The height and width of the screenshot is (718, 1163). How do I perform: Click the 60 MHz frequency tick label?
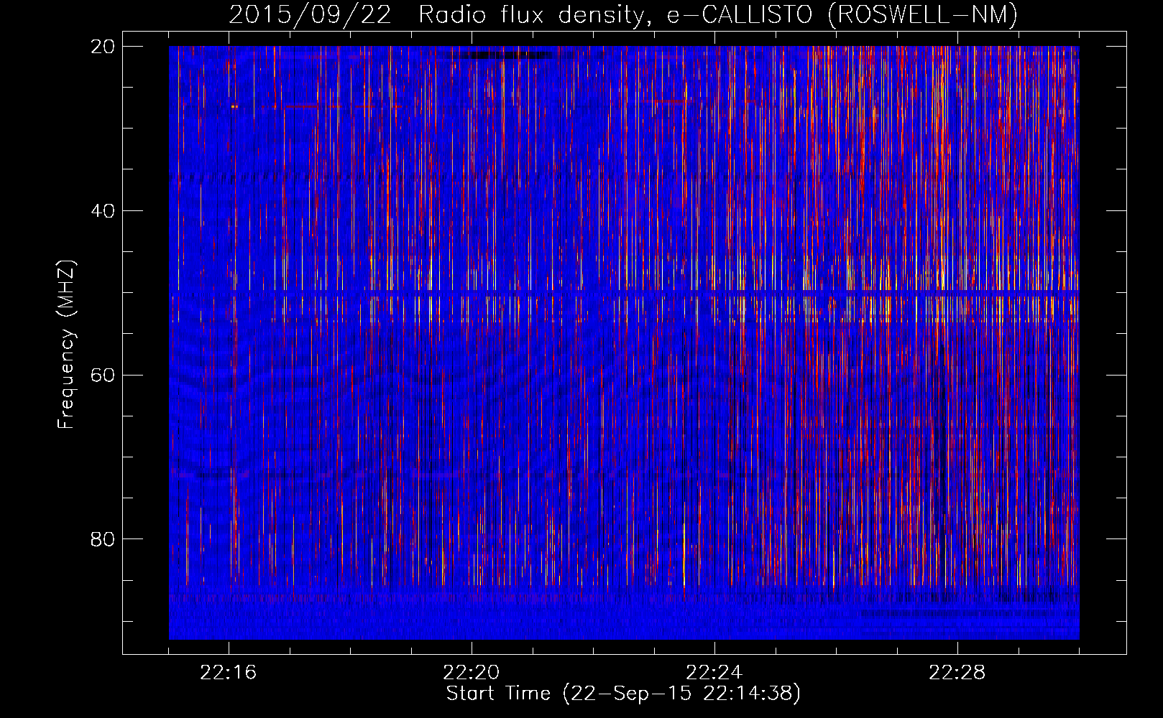[103, 375]
